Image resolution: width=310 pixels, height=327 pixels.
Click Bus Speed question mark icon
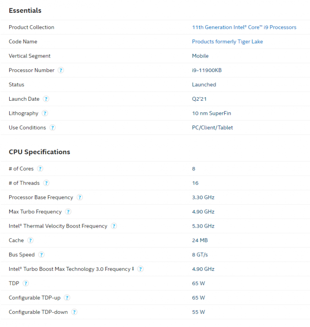(x=41, y=255)
